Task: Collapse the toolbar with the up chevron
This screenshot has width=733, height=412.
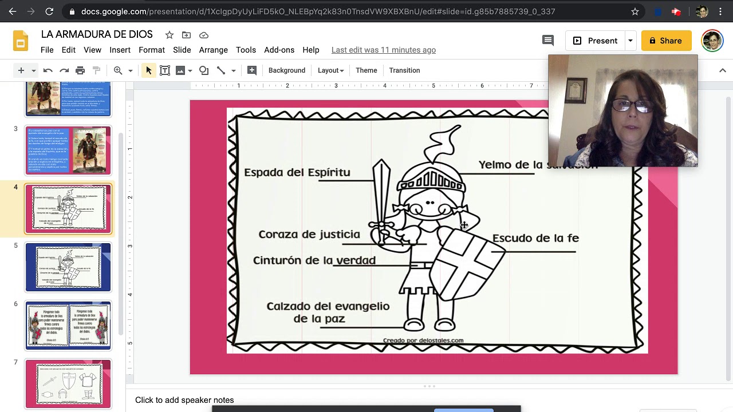Action: pyautogui.click(x=722, y=70)
